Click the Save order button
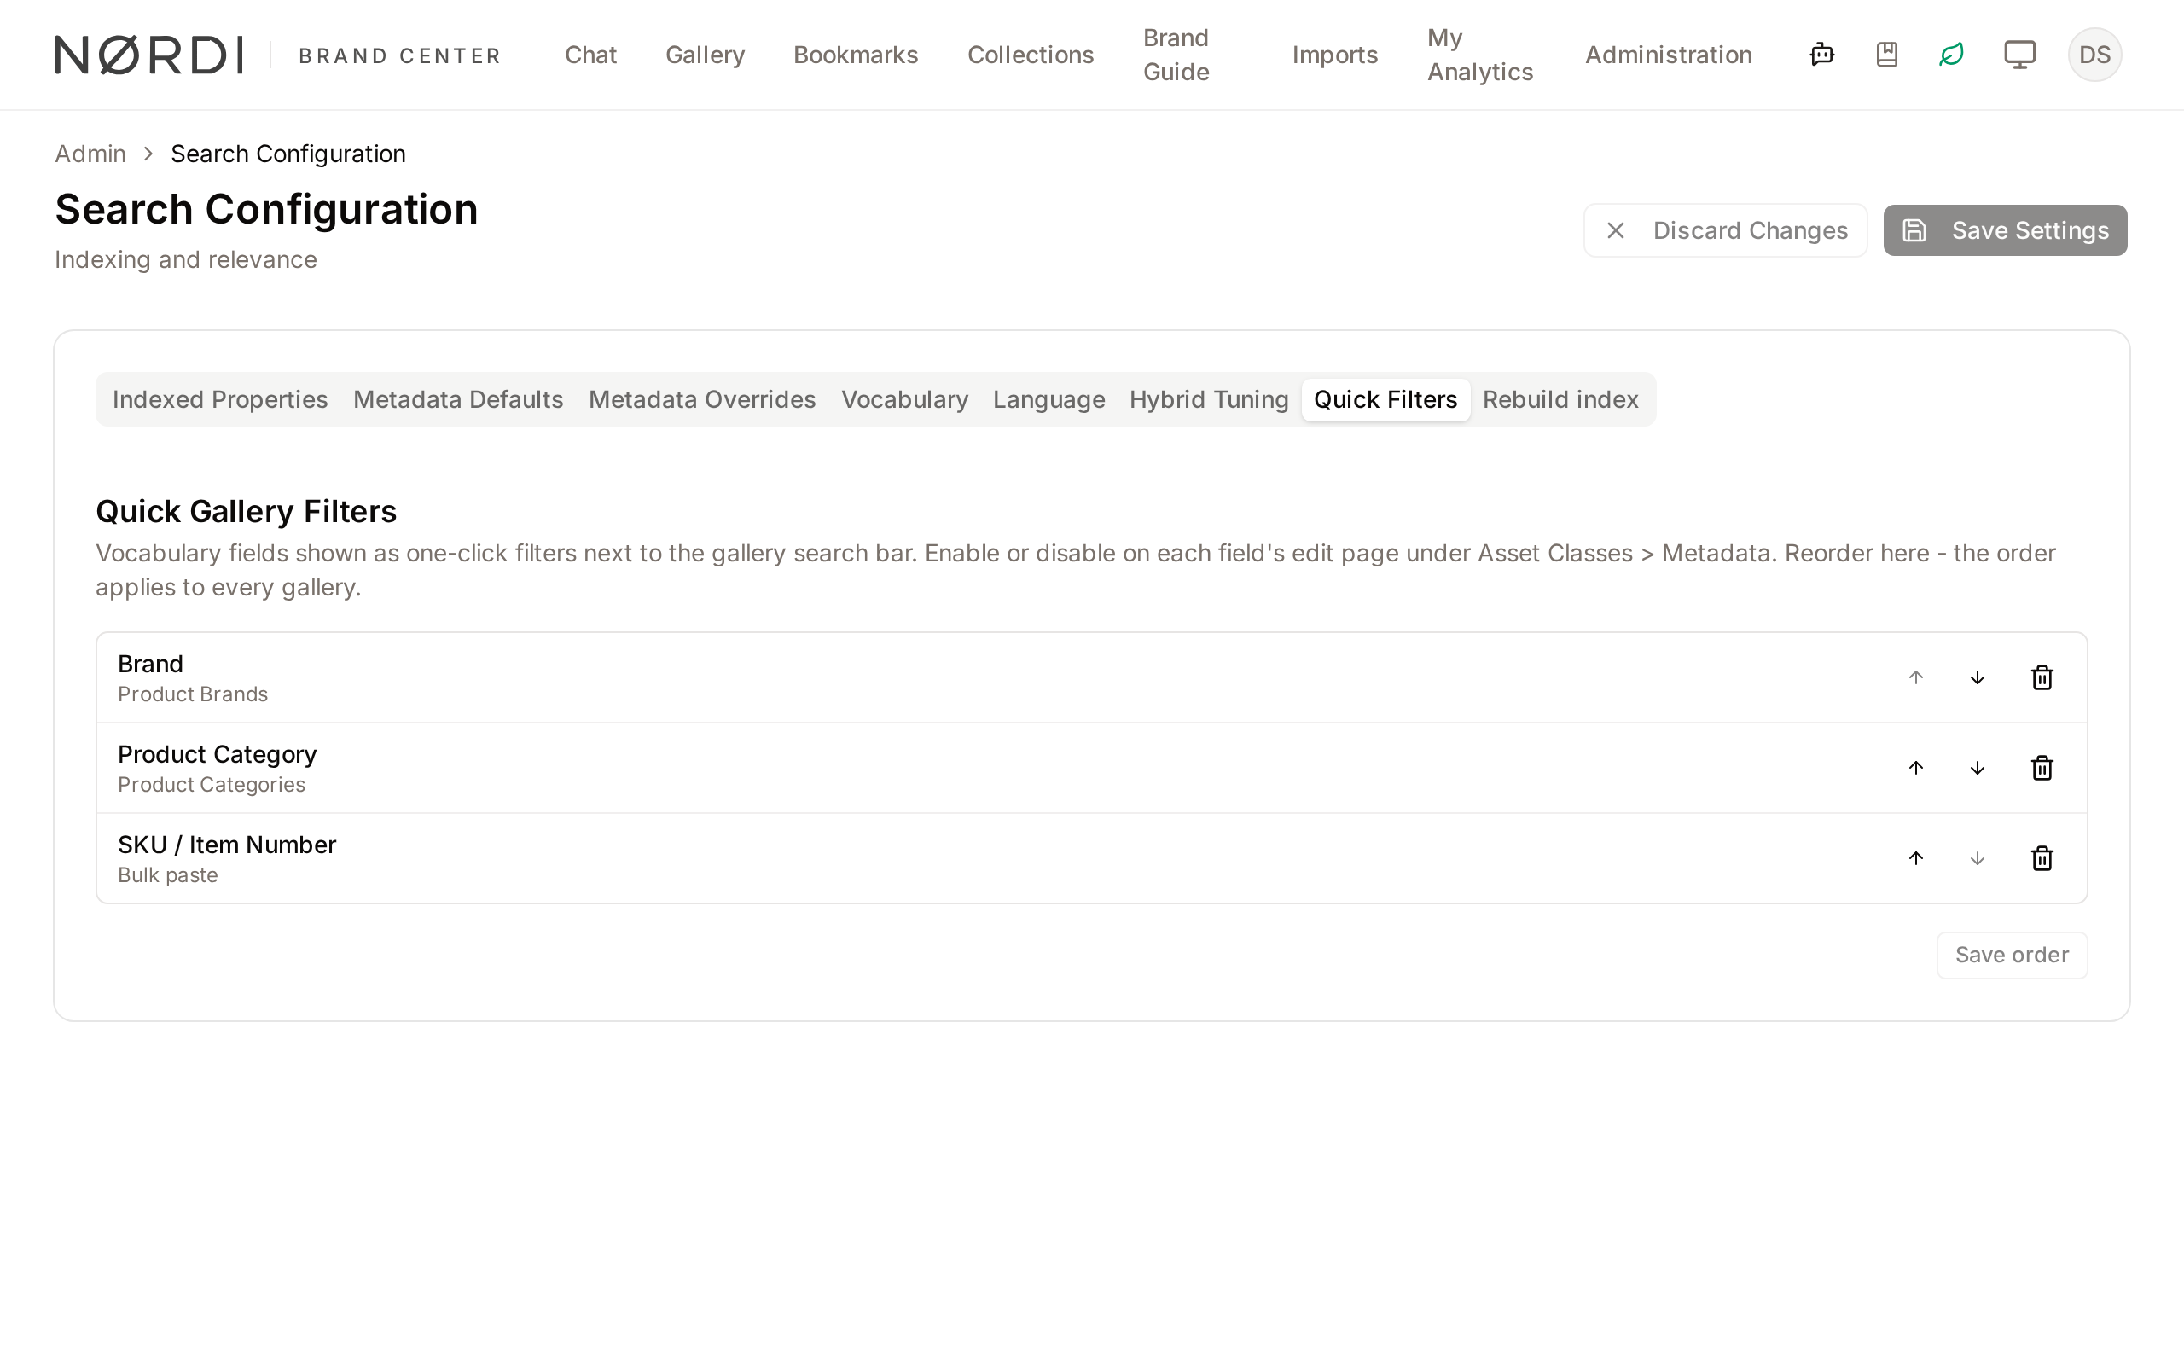Screen dimensions: 2184x1365 [x=2012, y=955]
